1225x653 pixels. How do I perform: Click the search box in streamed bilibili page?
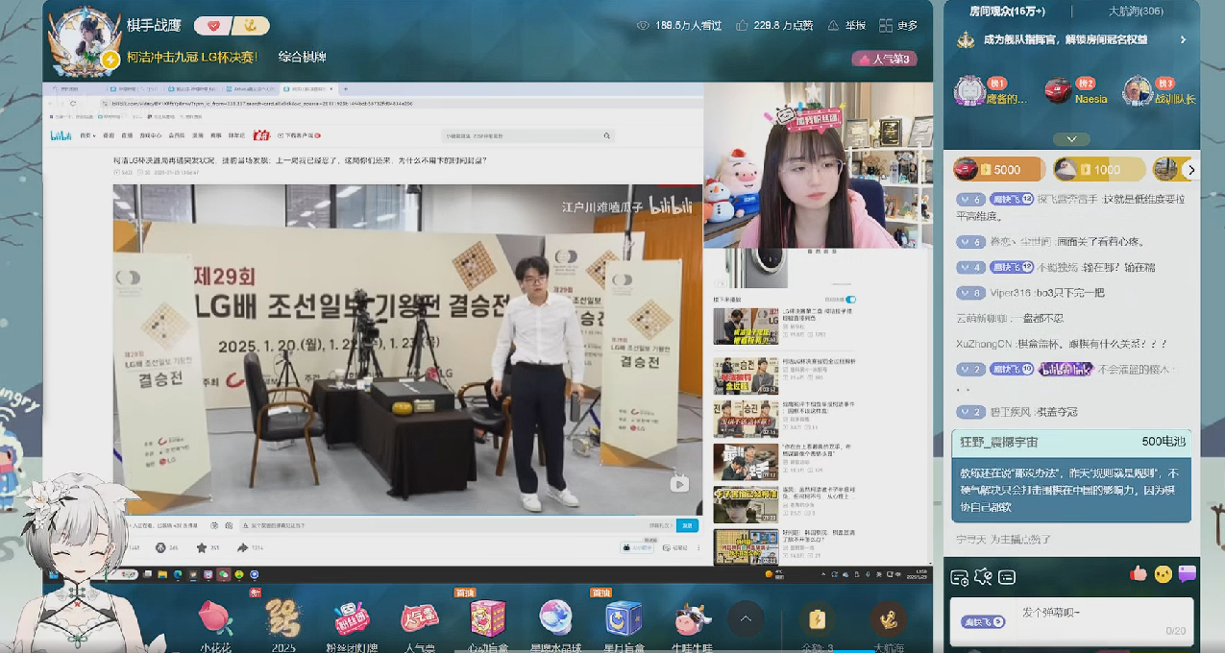click(527, 136)
